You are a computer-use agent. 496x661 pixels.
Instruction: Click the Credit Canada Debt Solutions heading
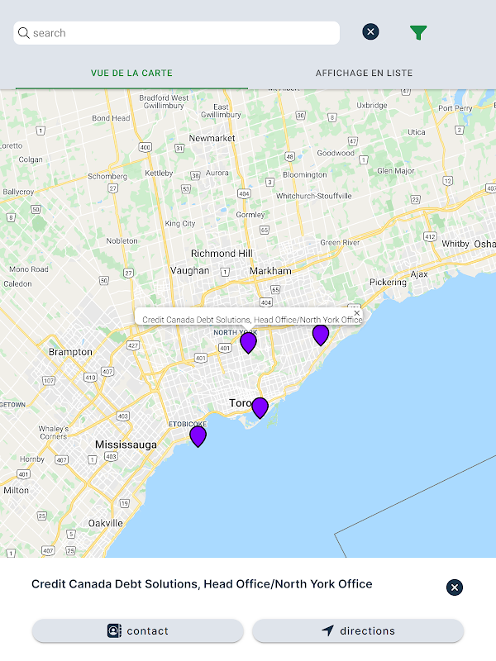(202, 584)
